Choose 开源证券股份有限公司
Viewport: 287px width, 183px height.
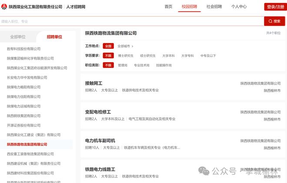tap(23, 125)
